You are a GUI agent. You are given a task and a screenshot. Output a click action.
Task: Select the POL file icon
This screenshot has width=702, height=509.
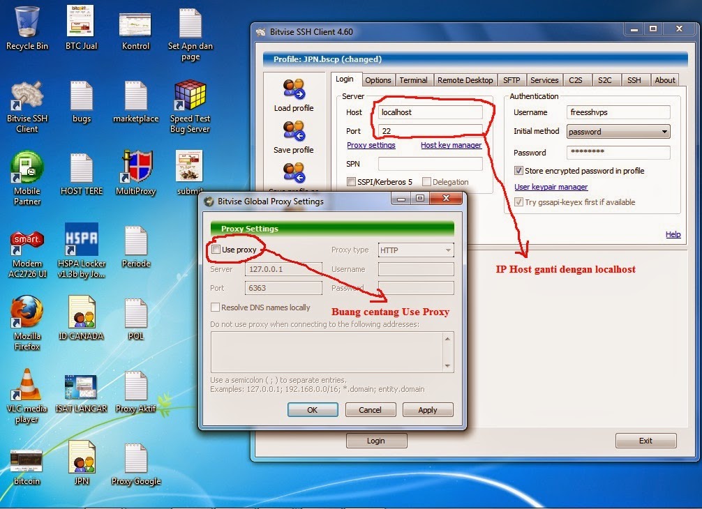[136, 319]
